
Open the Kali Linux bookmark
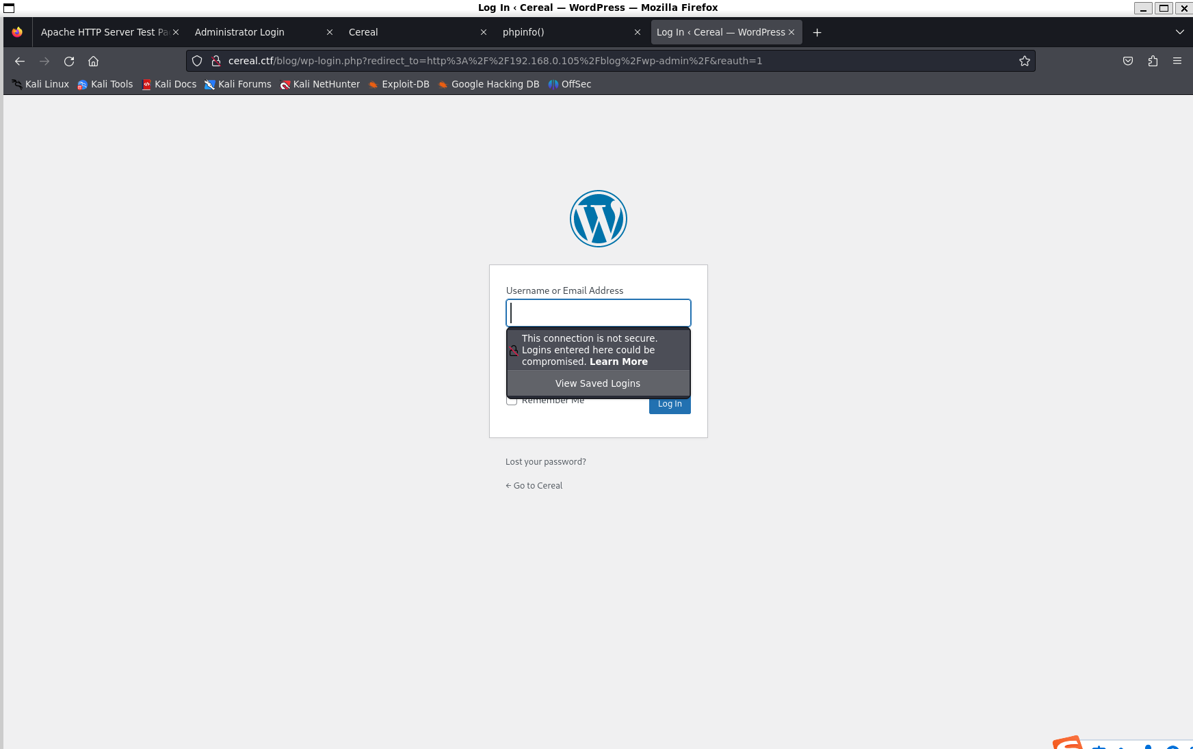40,84
